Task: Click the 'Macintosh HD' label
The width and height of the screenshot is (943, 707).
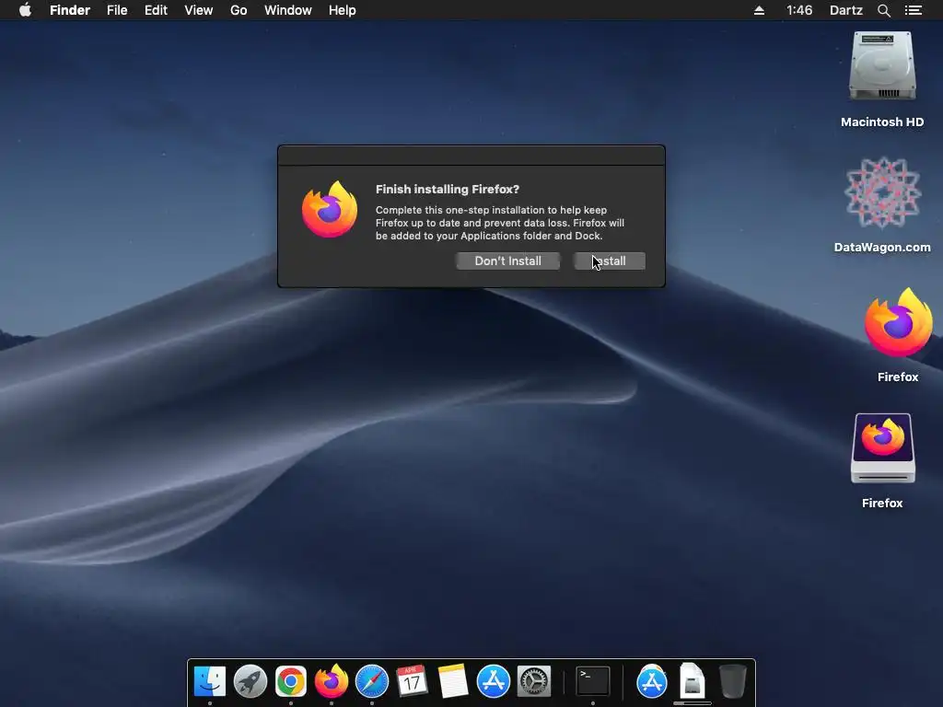Action: [x=882, y=122]
